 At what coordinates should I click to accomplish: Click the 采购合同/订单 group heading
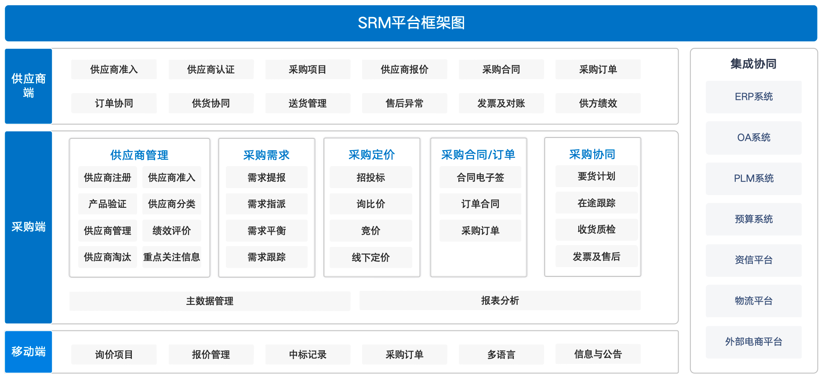[478, 155]
